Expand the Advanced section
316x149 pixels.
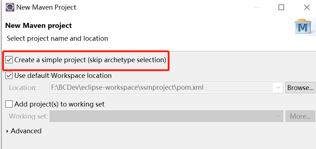click(x=8, y=131)
